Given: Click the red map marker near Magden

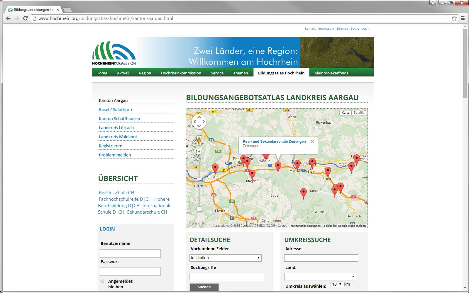Looking at the screenshot, I should (252, 174).
